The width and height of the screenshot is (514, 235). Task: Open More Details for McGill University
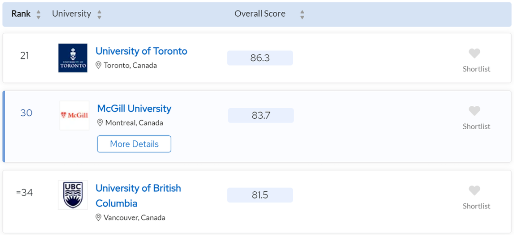[134, 144]
